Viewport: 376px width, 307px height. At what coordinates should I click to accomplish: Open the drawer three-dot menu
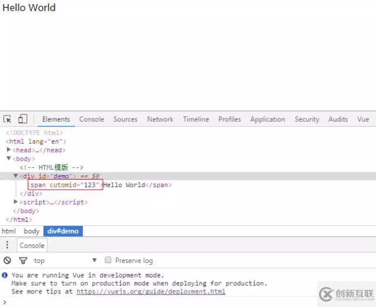7,245
